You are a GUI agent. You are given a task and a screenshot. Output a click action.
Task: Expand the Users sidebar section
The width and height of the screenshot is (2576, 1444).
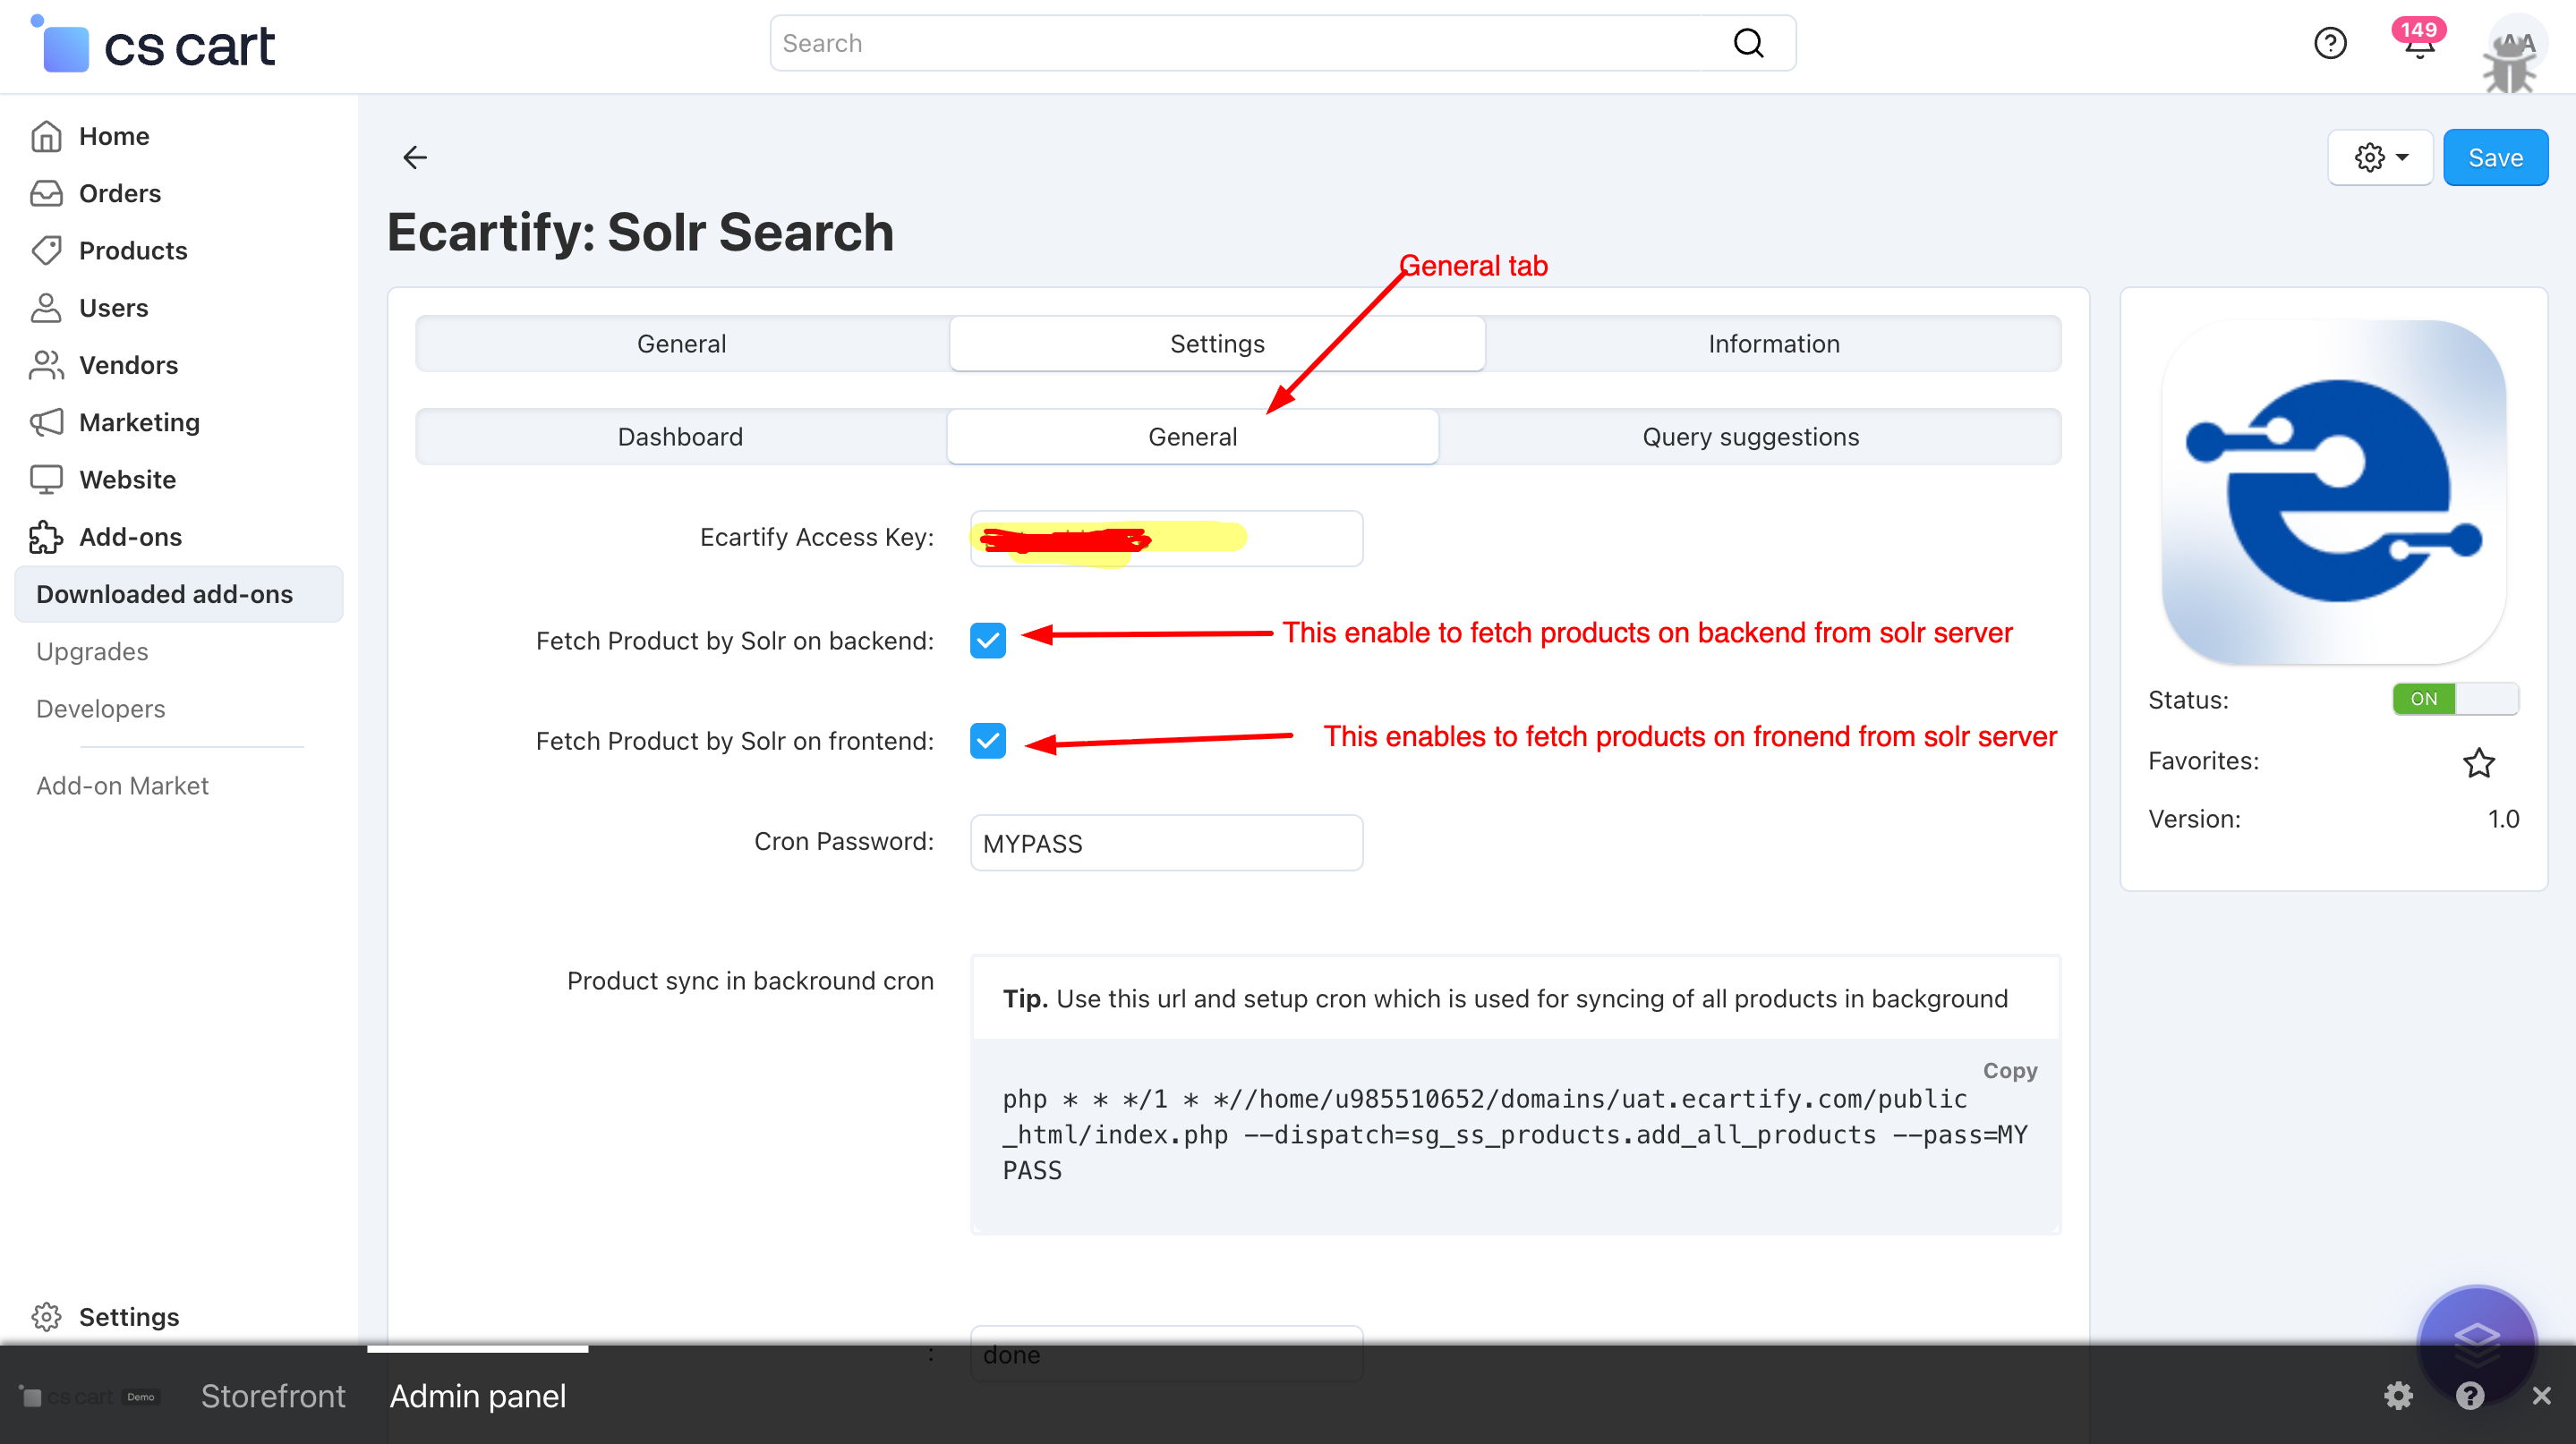113,307
